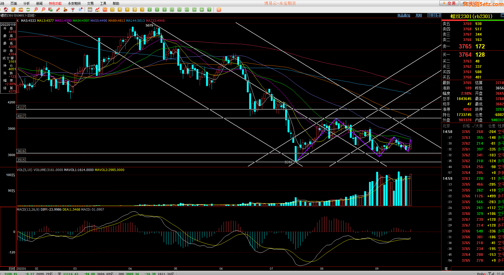Viewport: 504px width, 275px height.
Task: Select daily period 日 icon
Action: click(112, 10)
